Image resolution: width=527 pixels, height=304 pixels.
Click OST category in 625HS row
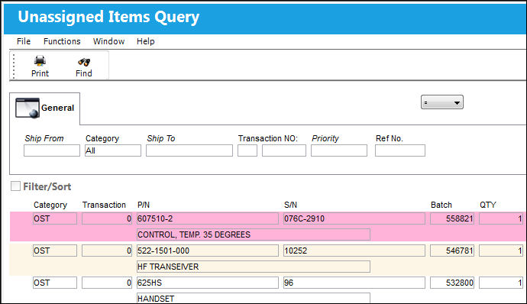[x=55, y=283]
